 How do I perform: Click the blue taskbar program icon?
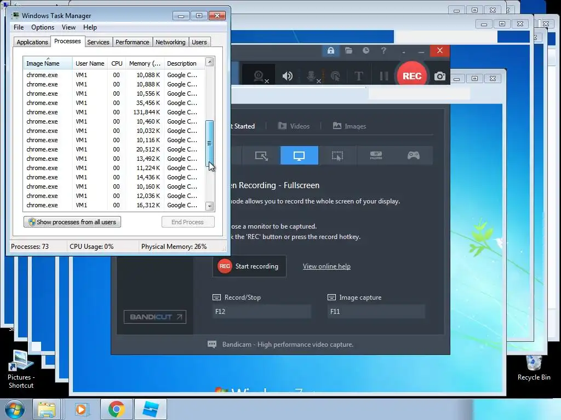point(151,409)
